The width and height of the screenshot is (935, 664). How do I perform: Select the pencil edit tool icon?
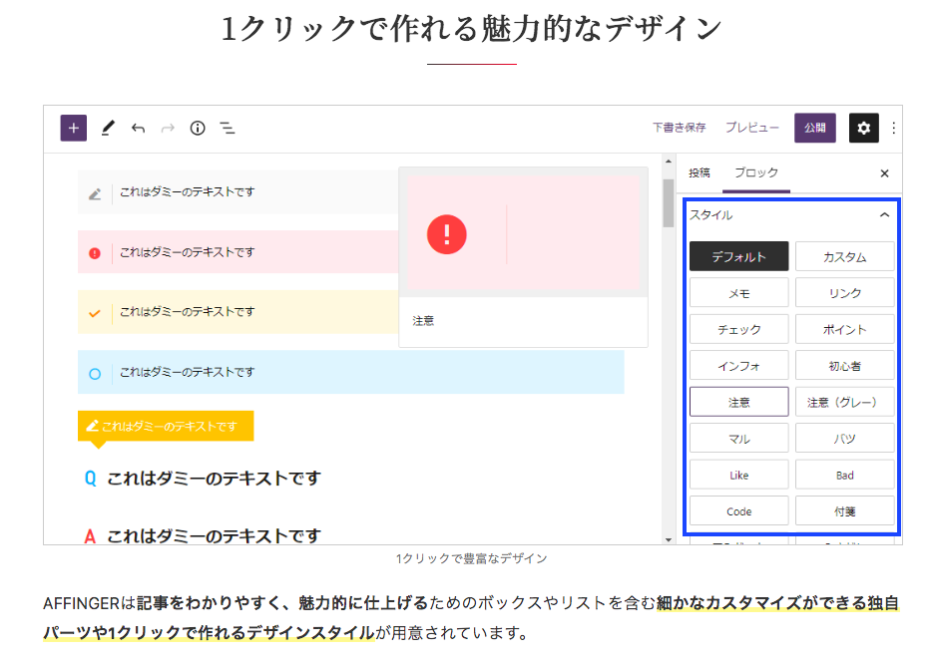click(108, 128)
